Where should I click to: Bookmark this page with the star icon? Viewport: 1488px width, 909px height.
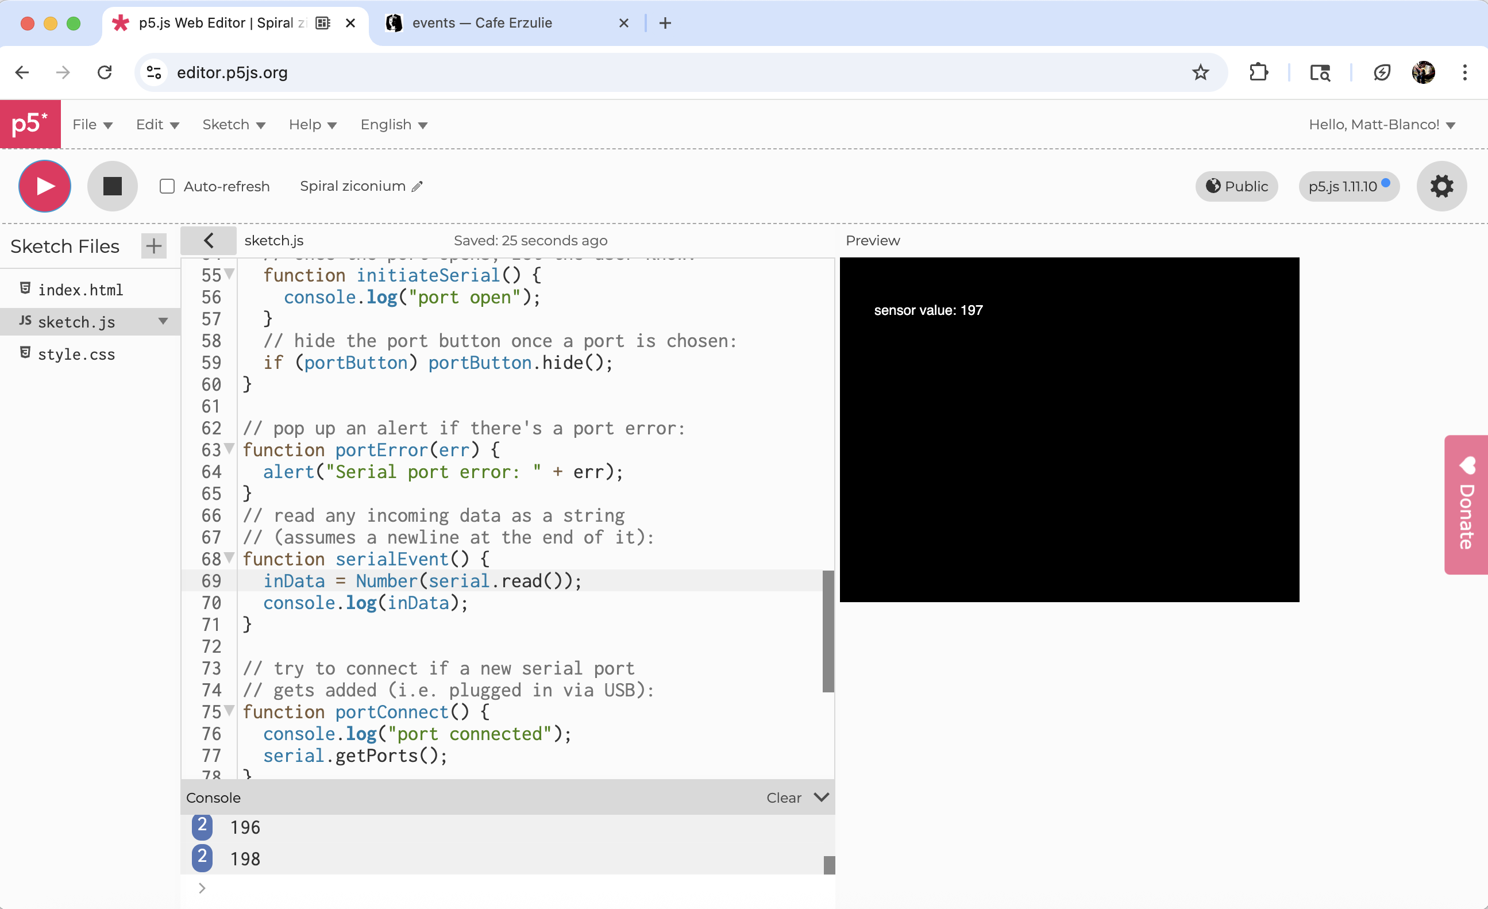coord(1200,72)
